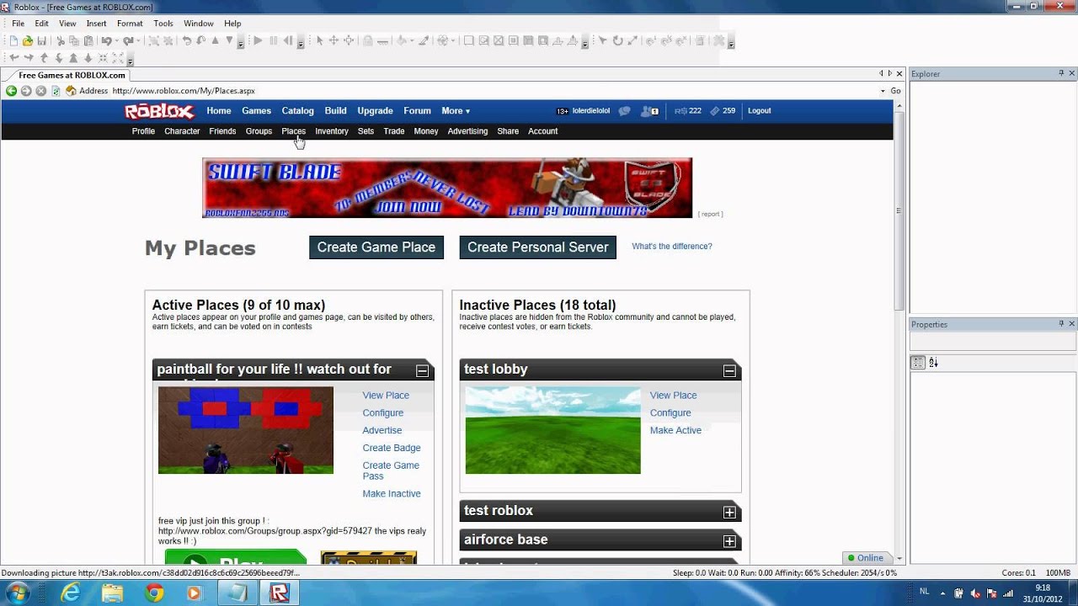Open the What's the difference? link
The height and width of the screenshot is (606, 1078).
(672, 247)
